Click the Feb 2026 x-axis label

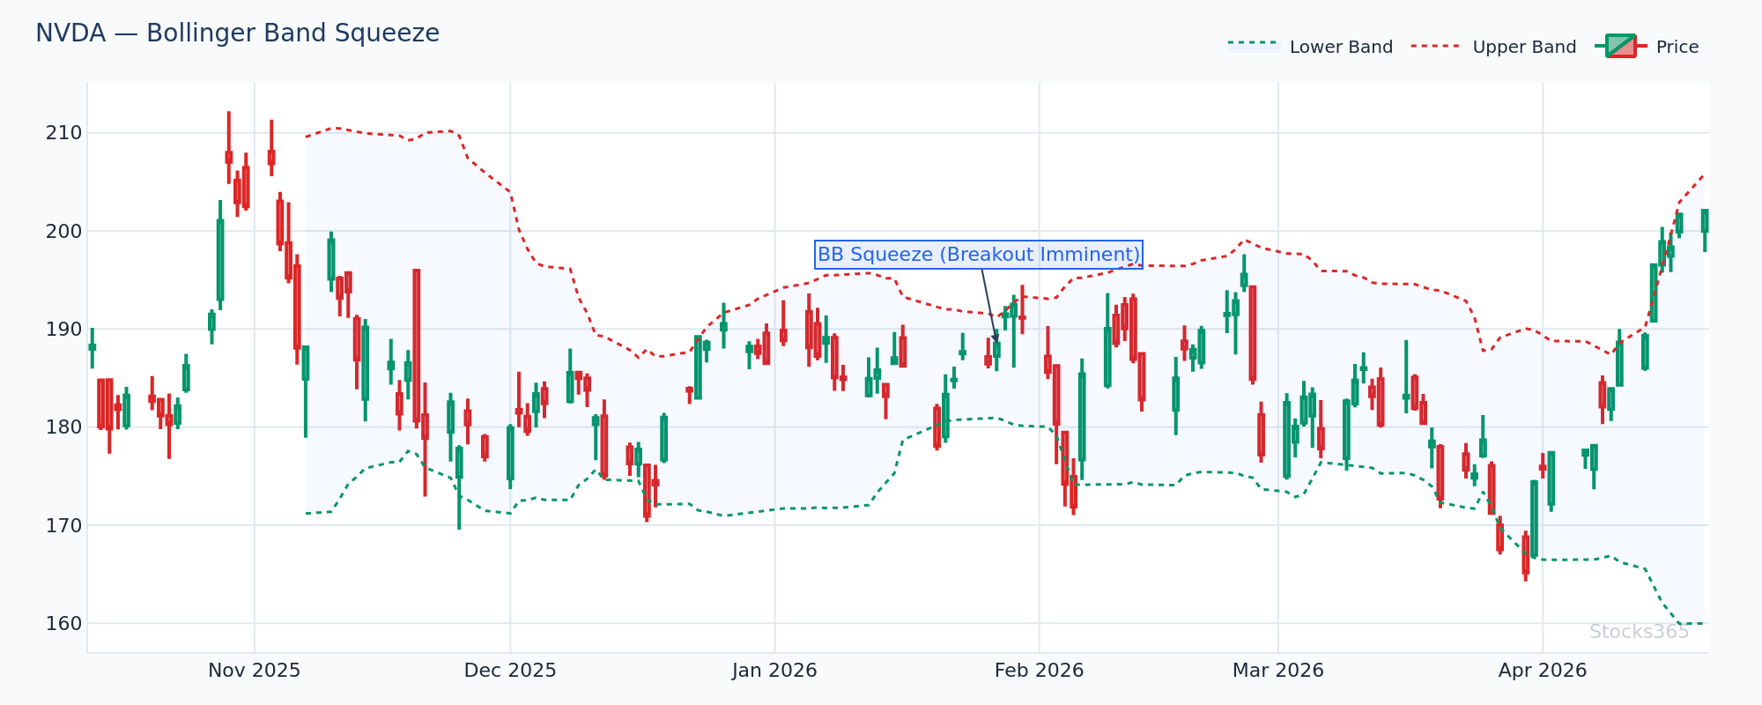coord(1039,671)
